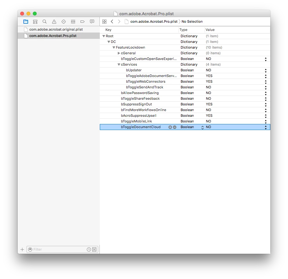The width and height of the screenshot is (288, 279).
Task: Click Boolean type of bToggleMobileLink
Action: coord(187,121)
